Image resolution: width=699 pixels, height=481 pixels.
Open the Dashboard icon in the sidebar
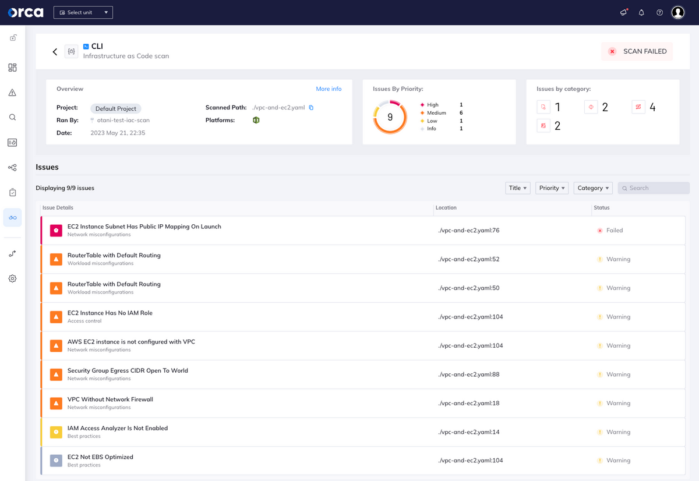click(12, 68)
